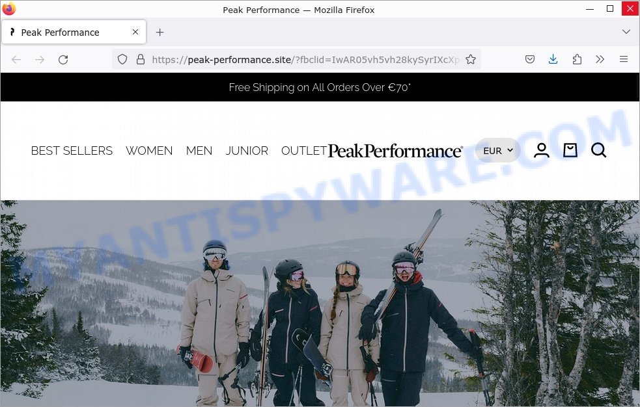Open the shopping bag
Viewport: 640px width, 407px height.
point(570,150)
